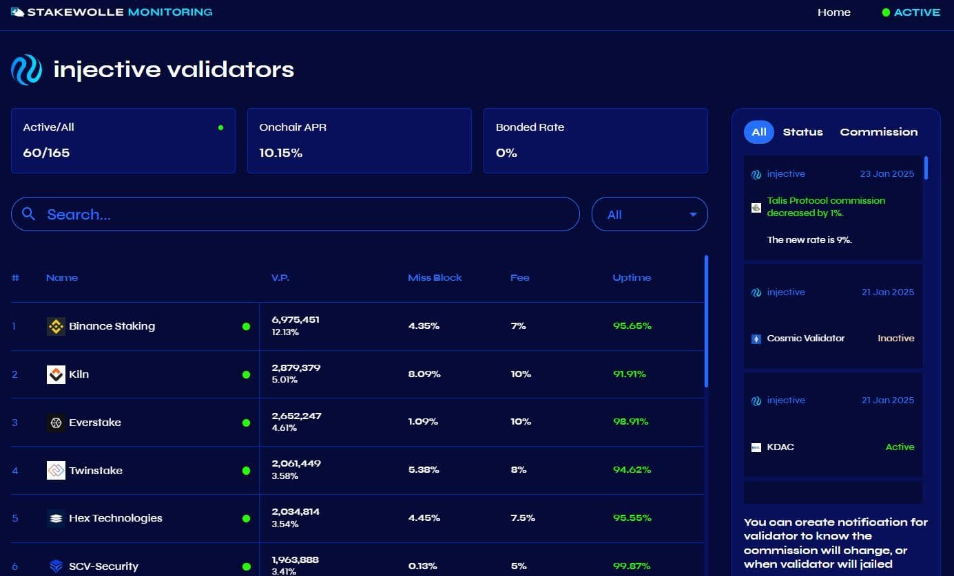Open the All filter dropdown
Image resolution: width=954 pixels, height=576 pixels.
pos(650,214)
